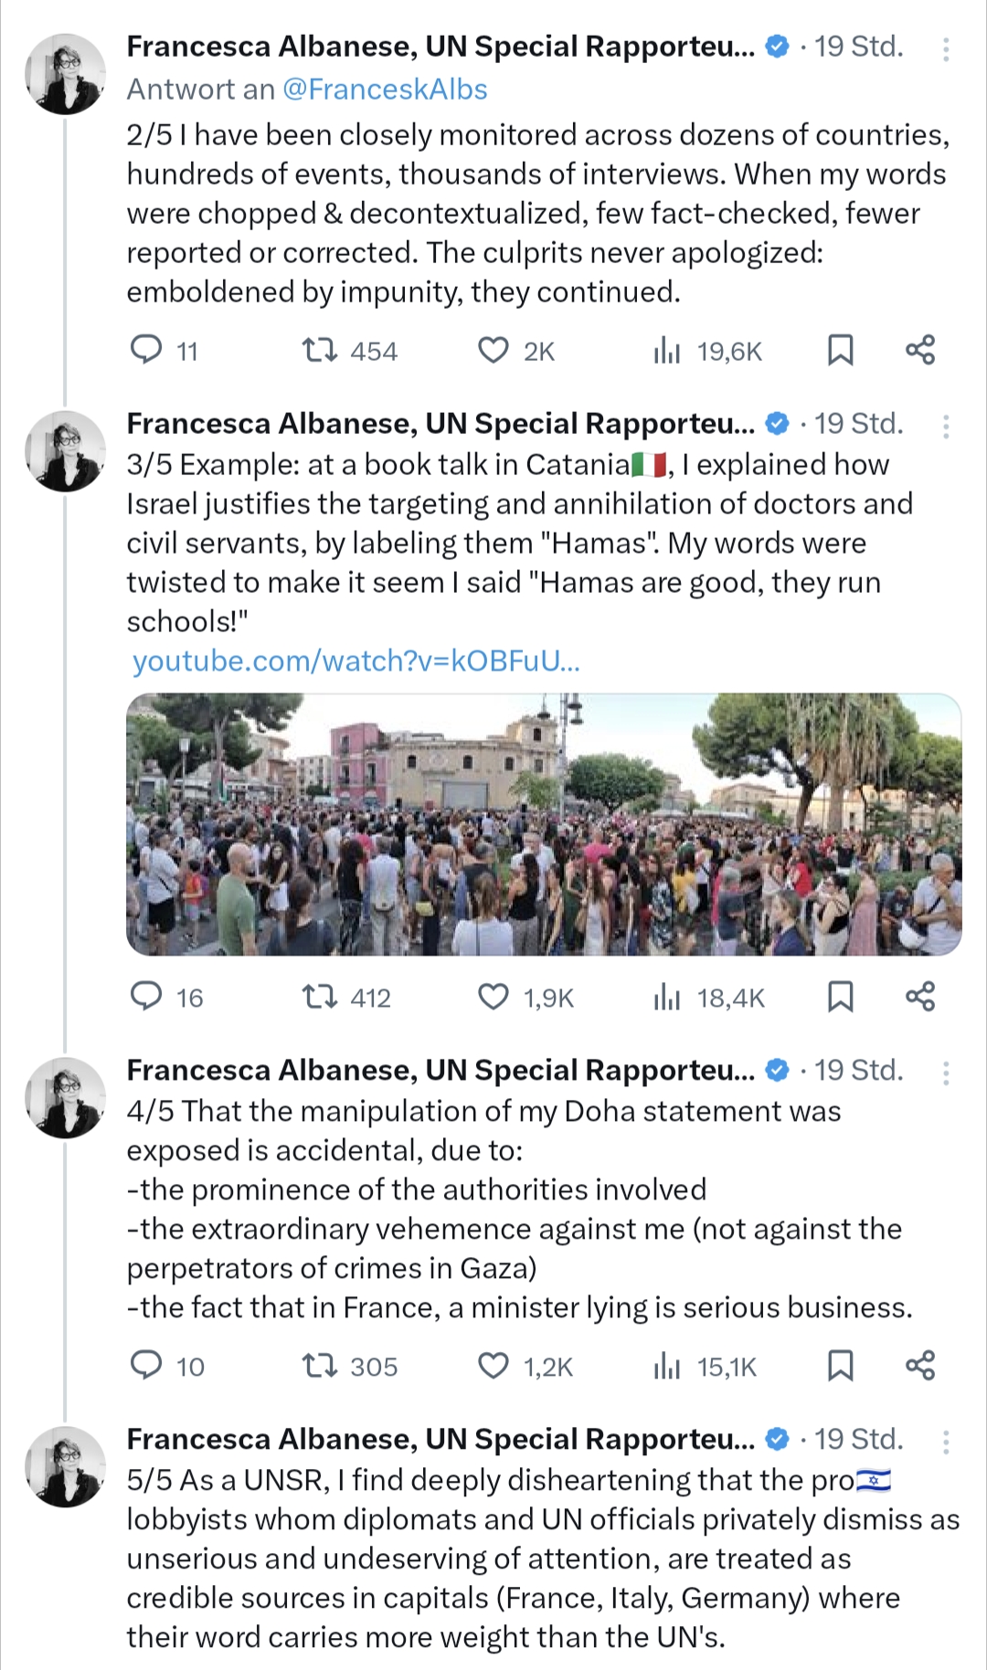The height and width of the screenshot is (1670, 987).
Task: Share the 3/5 Catania tweet
Action: coord(920,996)
